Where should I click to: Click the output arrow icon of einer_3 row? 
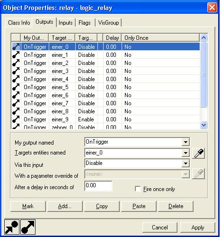tap(16, 71)
